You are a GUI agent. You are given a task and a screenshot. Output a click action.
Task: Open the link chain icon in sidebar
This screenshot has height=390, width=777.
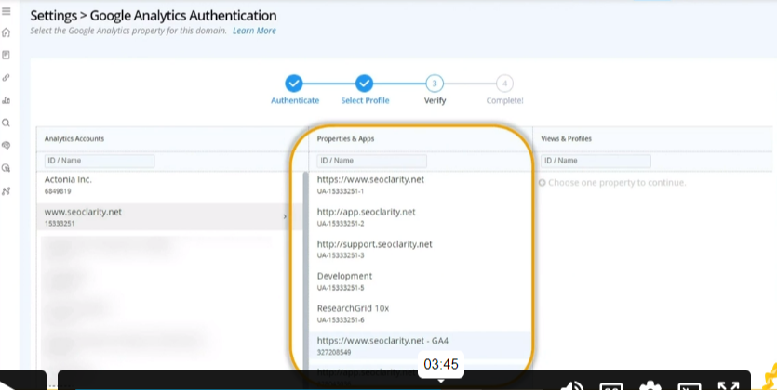7,78
